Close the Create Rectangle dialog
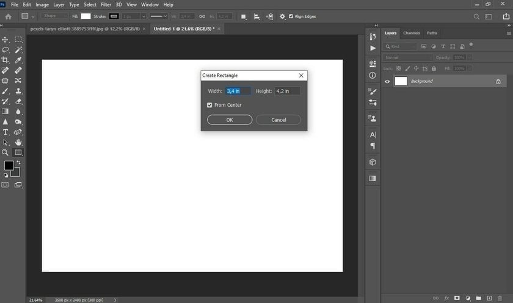The image size is (513, 303). pos(301,76)
